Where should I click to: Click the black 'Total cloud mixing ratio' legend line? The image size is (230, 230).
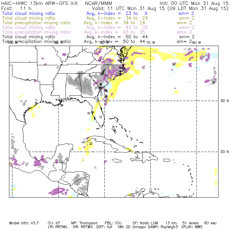click(x=29, y=37)
